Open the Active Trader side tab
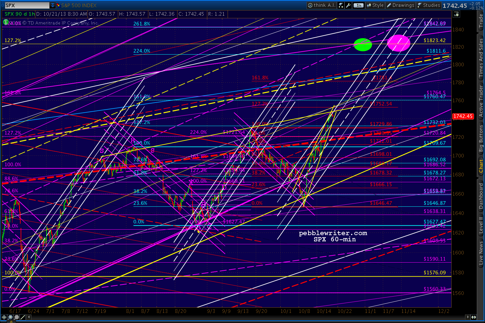The image size is (485, 323). tap(481, 101)
